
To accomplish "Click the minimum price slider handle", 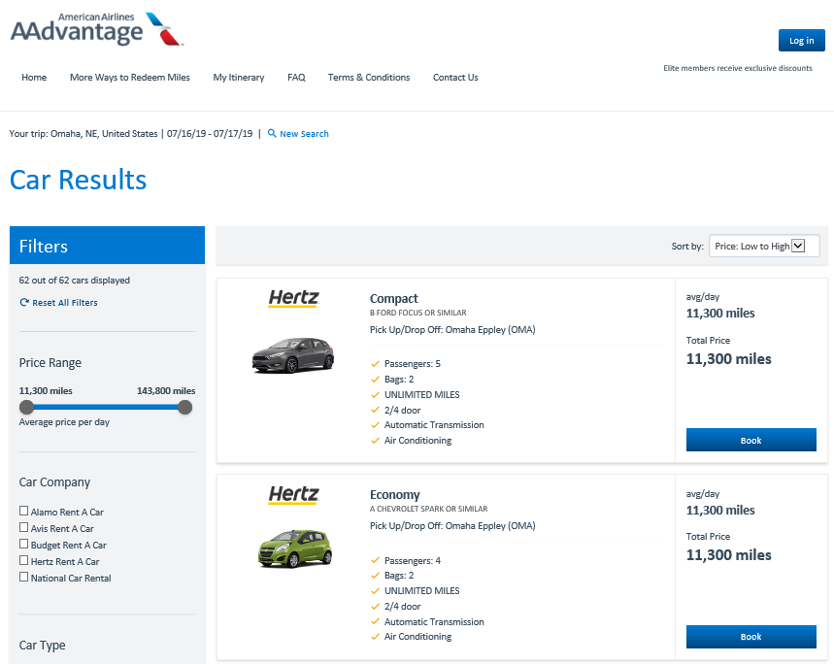I will (26, 407).
